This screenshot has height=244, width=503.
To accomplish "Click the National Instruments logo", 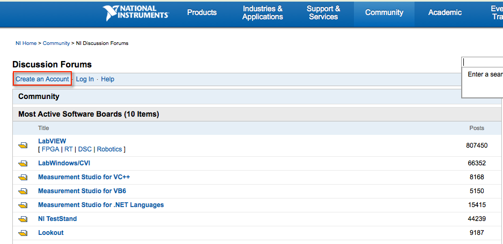I will click(136, 13).
